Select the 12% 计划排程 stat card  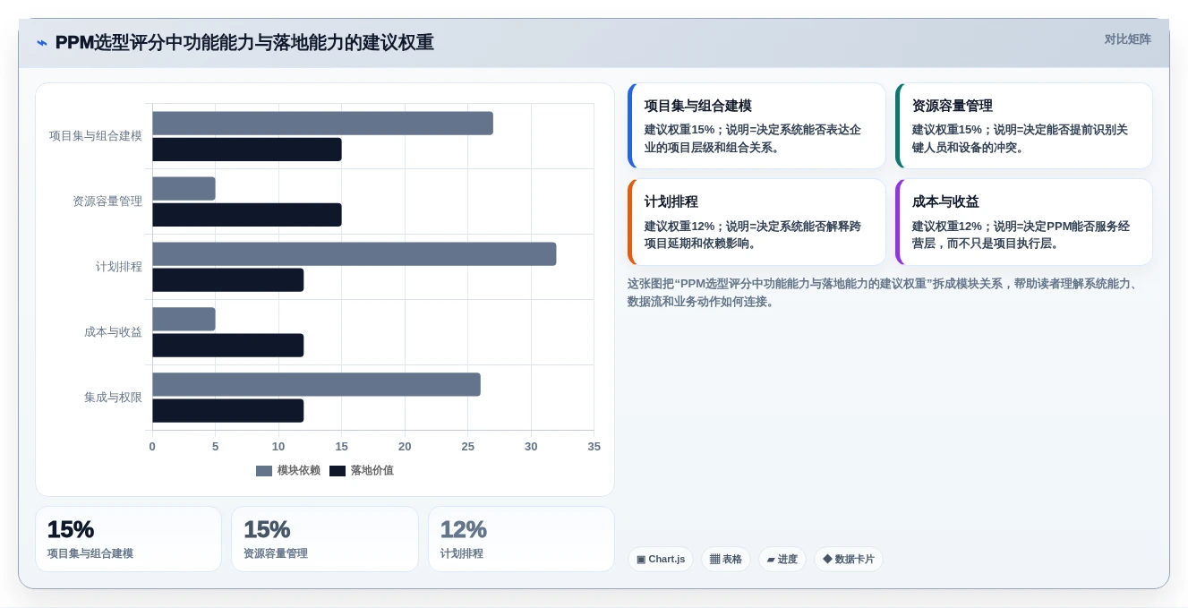tap(521, 539)
